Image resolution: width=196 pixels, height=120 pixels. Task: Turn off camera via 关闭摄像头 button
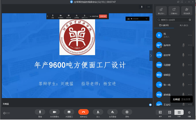tap(55, 112)
